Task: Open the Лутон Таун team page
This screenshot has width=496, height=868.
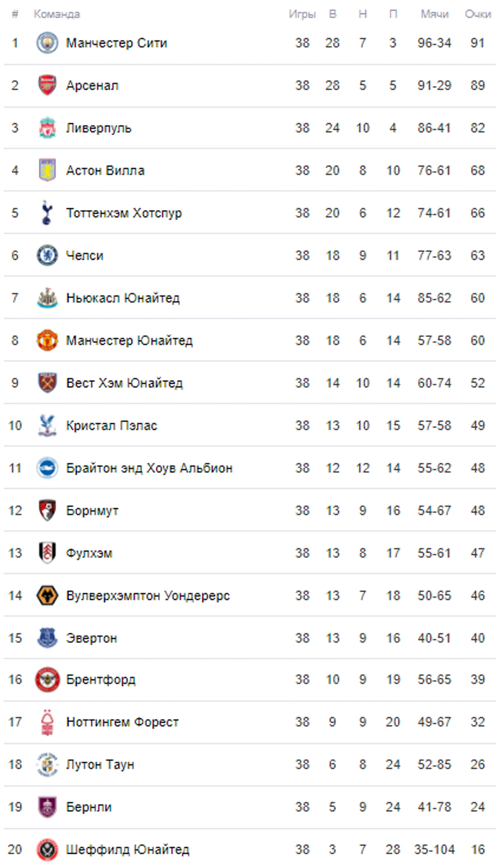Action: tap(100, 764)
